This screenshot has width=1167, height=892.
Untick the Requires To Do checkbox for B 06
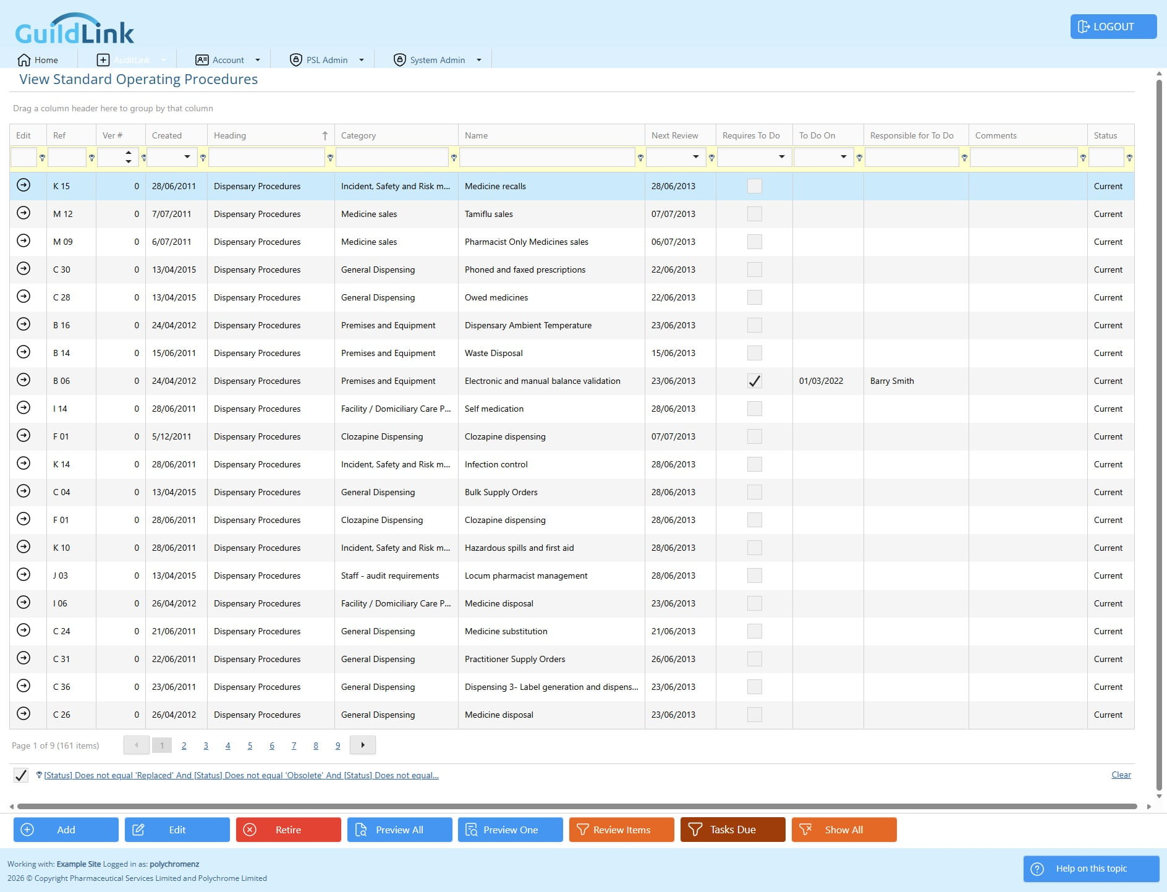pos(754,381)
